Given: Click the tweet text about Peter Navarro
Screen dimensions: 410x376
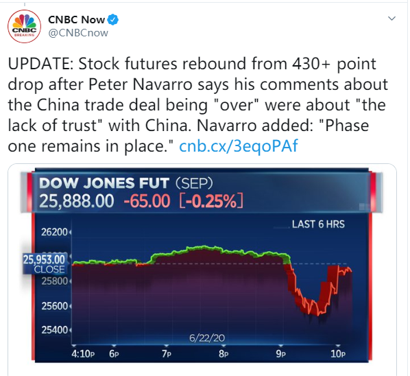Looking at the screenshot, I should click(x=197, y=105).
